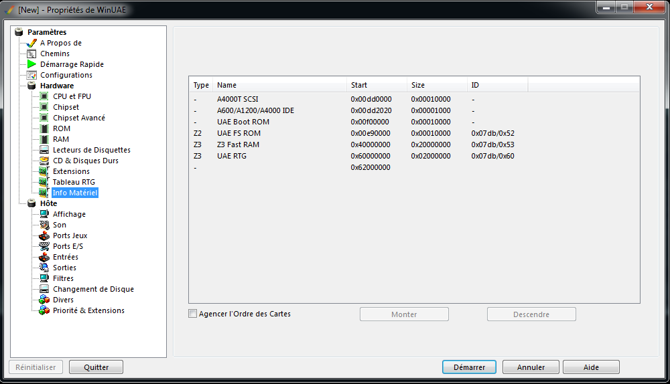Open the CPU et FPU page
This screenshot has height=384, width=670.
(x=72, y=96)
